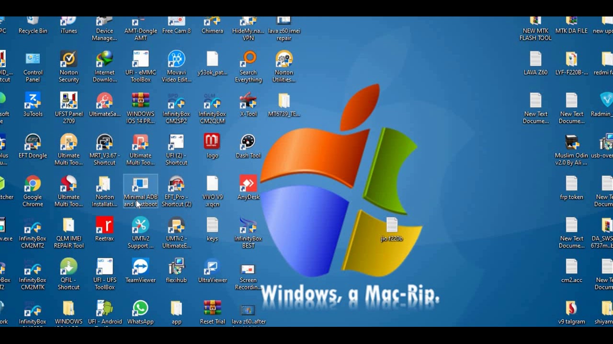Launch Minimal ADB and Fastboot
Viewport: 613px width, 344px height.
click(140, 192)
